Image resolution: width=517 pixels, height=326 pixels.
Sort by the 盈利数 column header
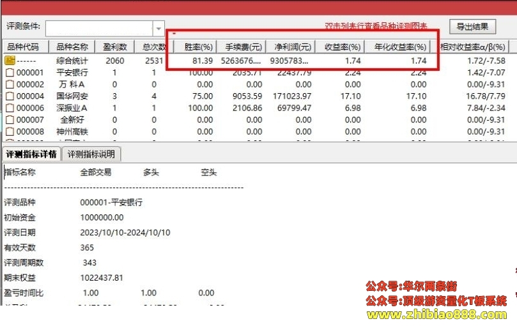[x=115, y=47]
